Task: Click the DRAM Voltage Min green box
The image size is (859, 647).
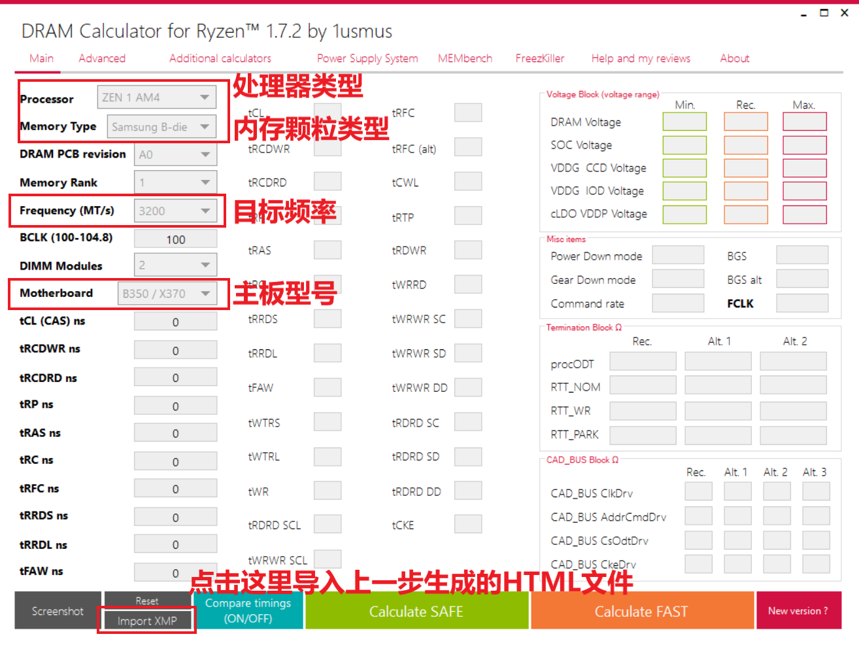Action: (x=684, y=122)
